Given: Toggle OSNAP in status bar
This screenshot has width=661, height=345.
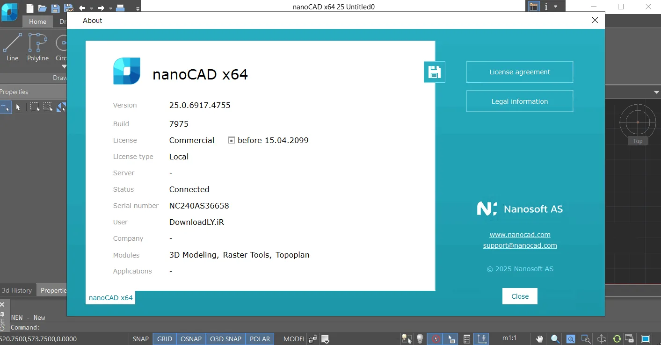Looking at the screenshot, I should coord(191,339).
